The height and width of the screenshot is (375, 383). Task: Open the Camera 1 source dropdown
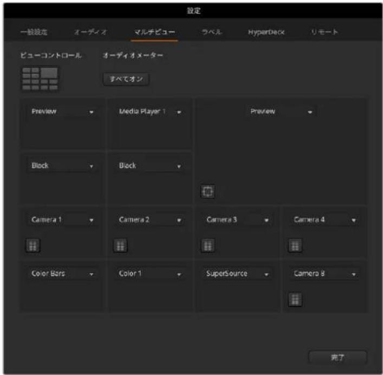pyautogui.click(x=62, y=220)
